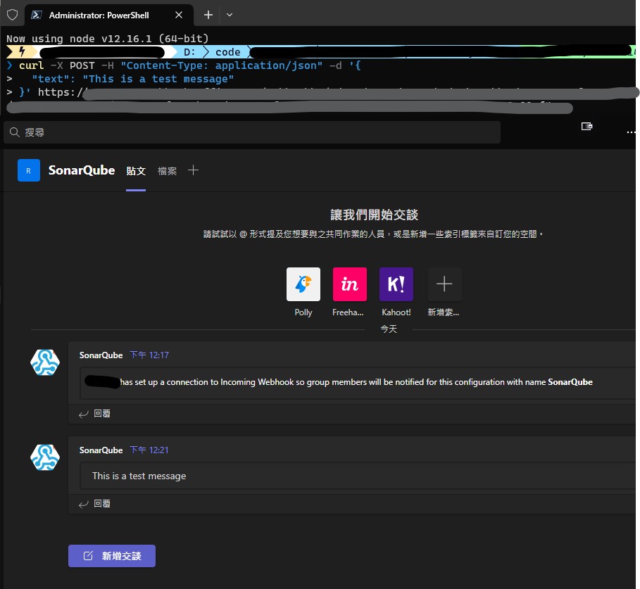Click the search magnifier icon
Viewport: 640px width, 589px height.
(x=14, y=132)
